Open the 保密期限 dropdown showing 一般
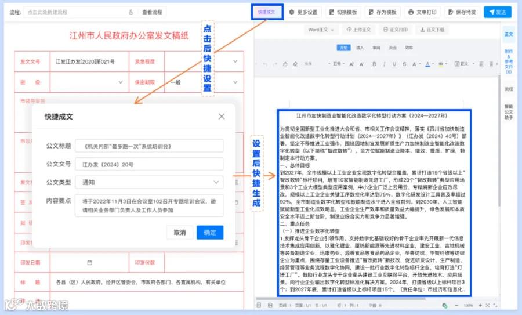This screenshot has height=315, width=522. point(204,82)
